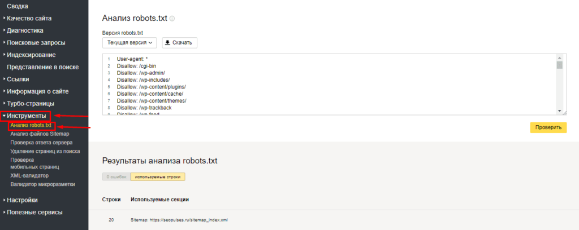The image size is (579, 230).
Task: Click the Скачать download button
Action: coord(179,43)
